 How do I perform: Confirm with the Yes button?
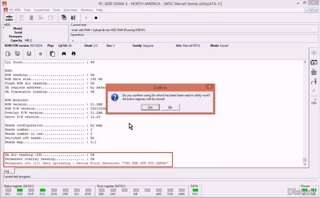pyautogui.click(x=150, y=107)
